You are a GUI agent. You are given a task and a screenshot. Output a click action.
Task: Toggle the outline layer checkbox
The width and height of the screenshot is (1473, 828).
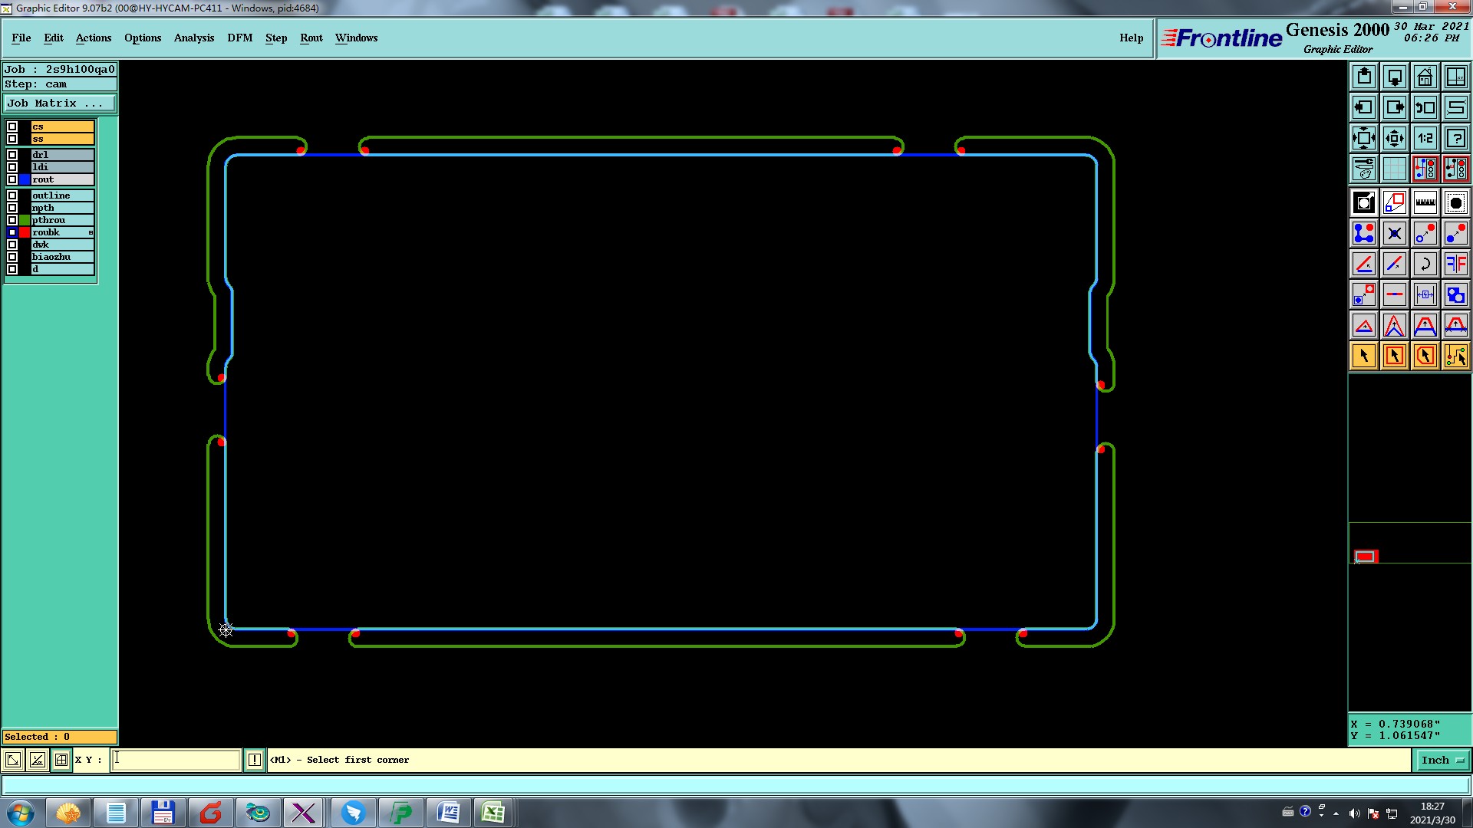(x=12, y=195)
